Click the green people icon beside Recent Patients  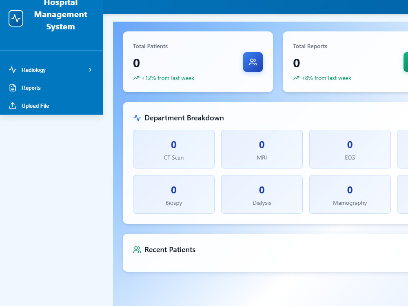tap(137, 250)
